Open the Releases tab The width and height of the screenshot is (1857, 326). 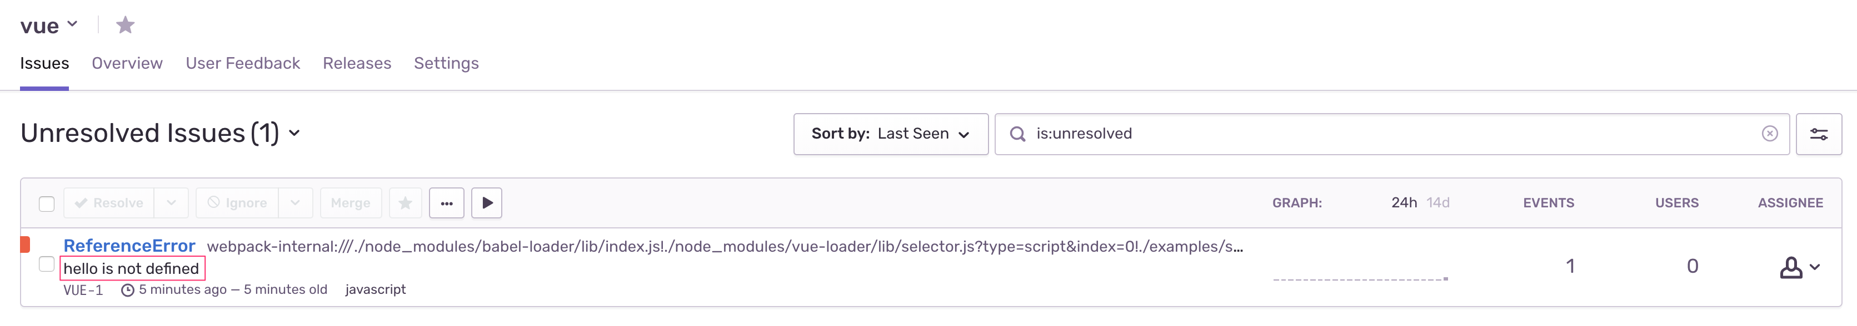pyautogui.click(x=357, y=63)
